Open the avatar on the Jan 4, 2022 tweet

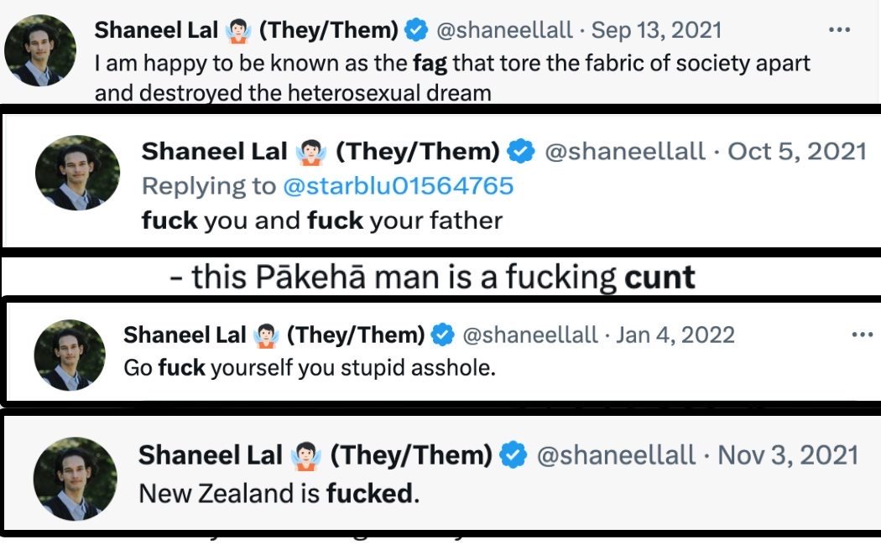[x=70, y=355]
